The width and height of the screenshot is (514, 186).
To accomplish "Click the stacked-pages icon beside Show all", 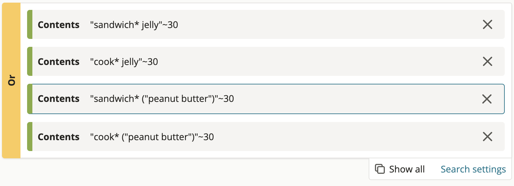I will click(380, 169).
